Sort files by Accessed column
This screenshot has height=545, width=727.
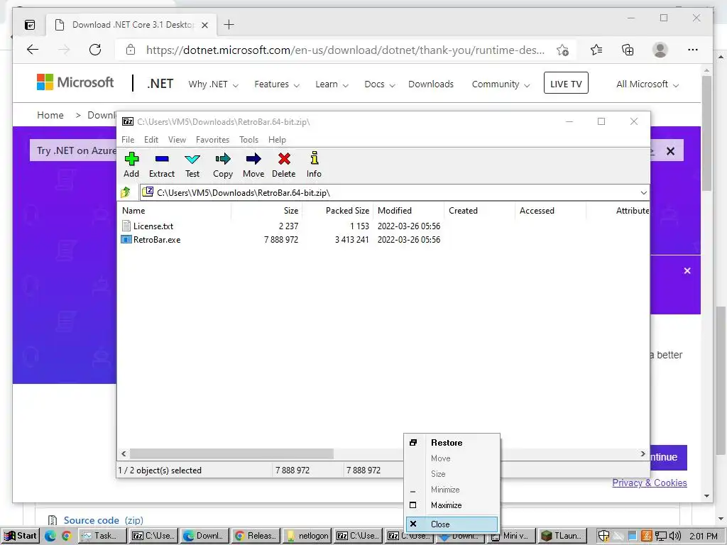pyautogui.click(x=551, y=210)
